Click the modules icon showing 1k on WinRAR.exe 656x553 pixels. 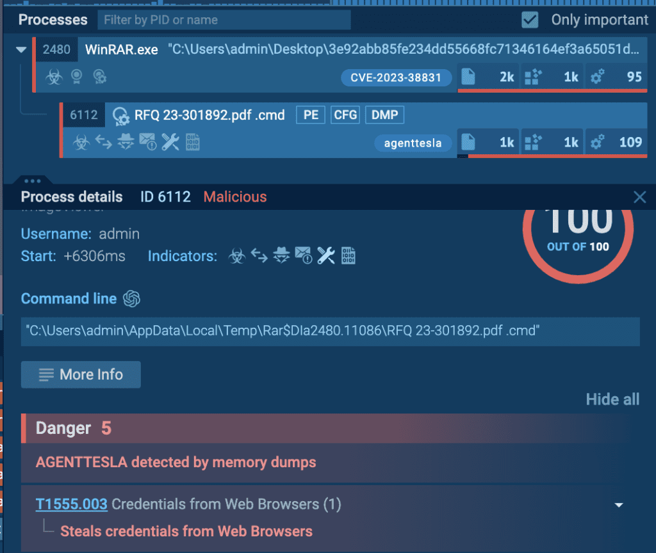pos(533,77)
